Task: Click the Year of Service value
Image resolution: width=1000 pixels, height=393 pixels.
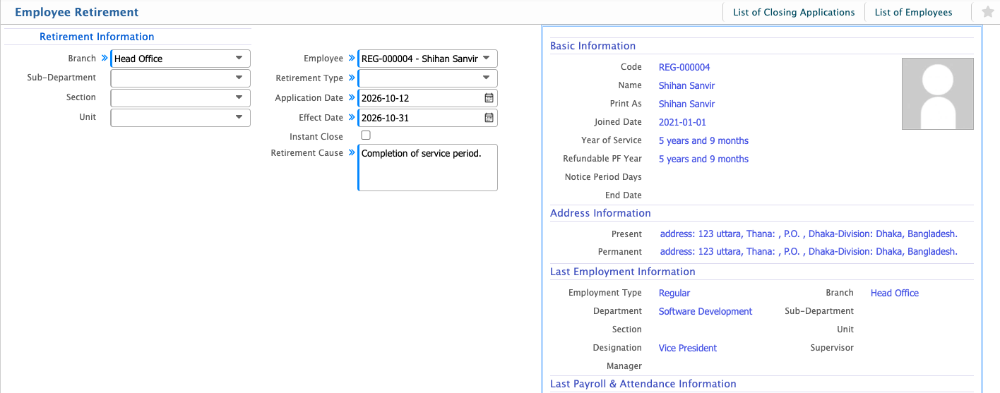Action: pyautogui.click(x=703, y=140)
